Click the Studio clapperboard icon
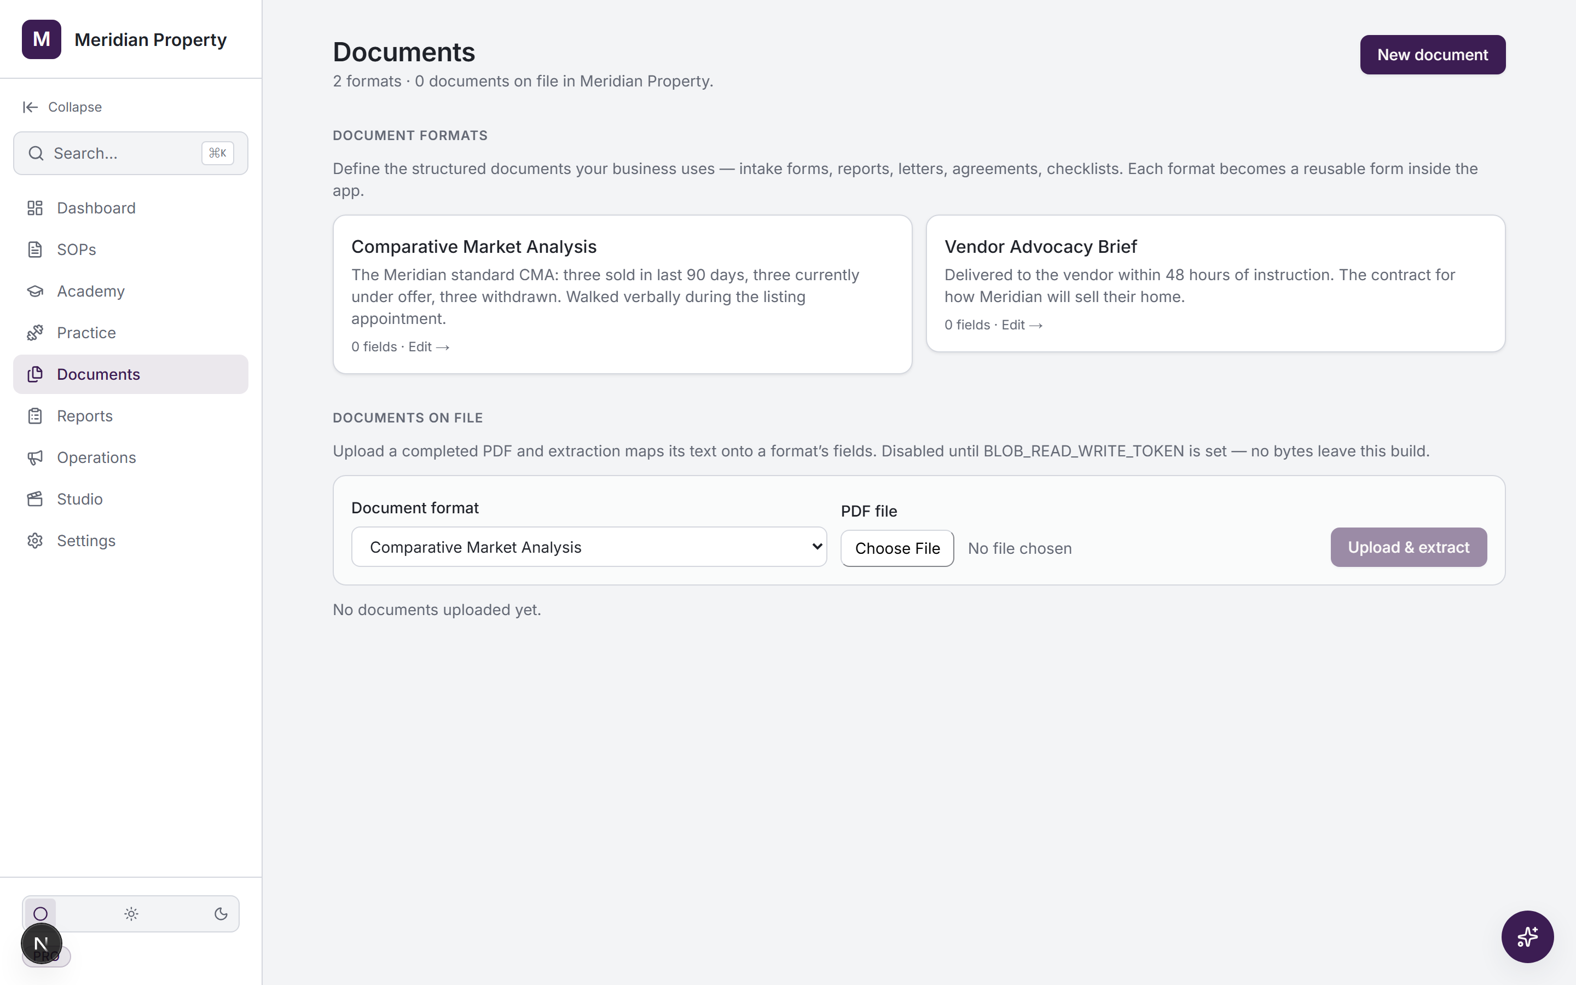The width and height of the screenshot is (1576, 985). click(x=35, y=499)
